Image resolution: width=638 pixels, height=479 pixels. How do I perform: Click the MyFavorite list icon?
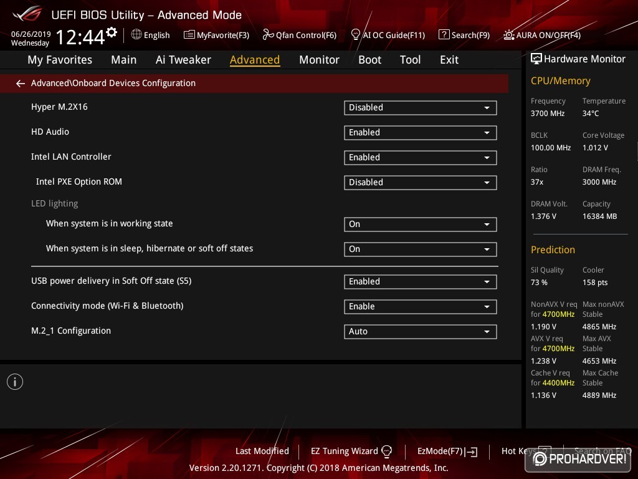coord(189,35)
